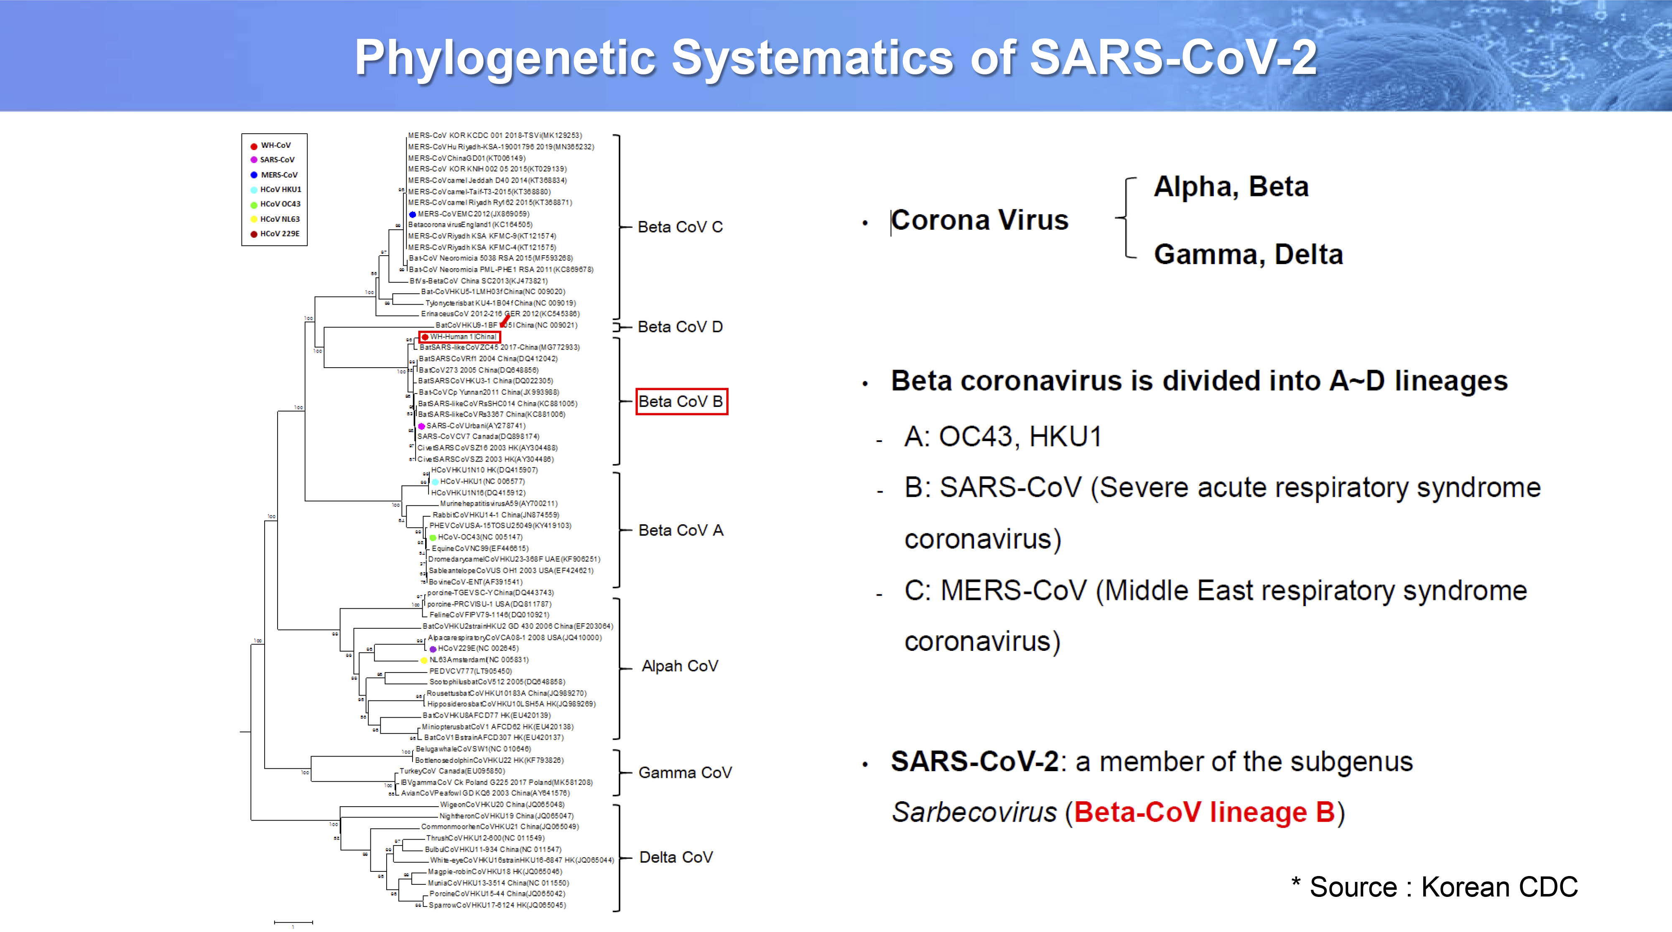Select the magenta SARS-CoV legend dot
This screenshot has width=1672, height=932.
(x=254, y=160)
